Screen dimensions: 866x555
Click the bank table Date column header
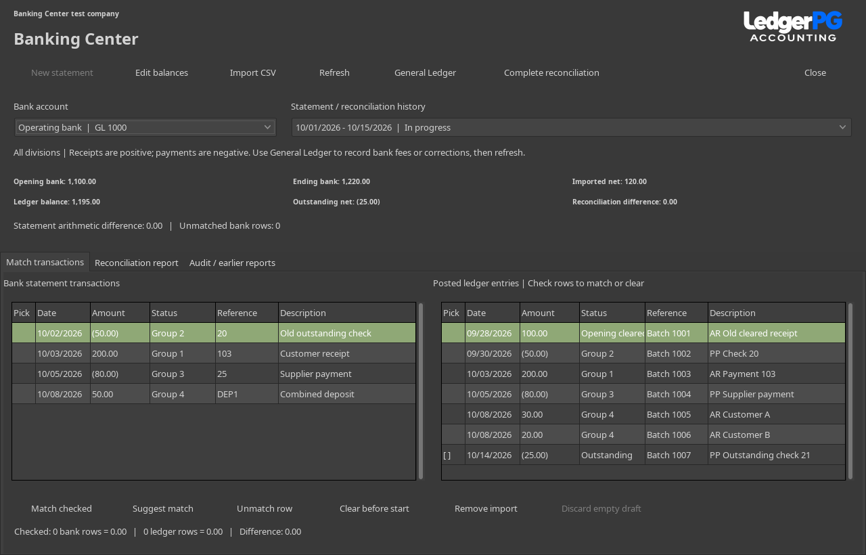click(63, 313)
